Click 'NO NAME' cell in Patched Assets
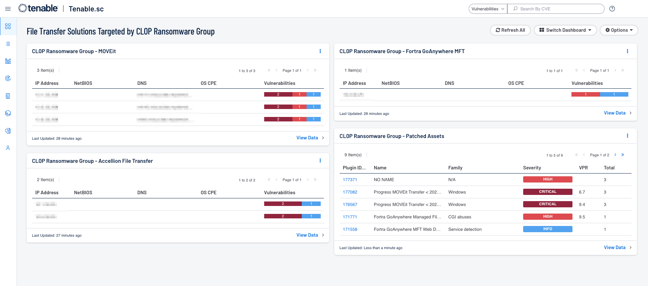Image resolution: width=648 pixels, height=286 pixels. pyautogui.click(x=384, y=180)
